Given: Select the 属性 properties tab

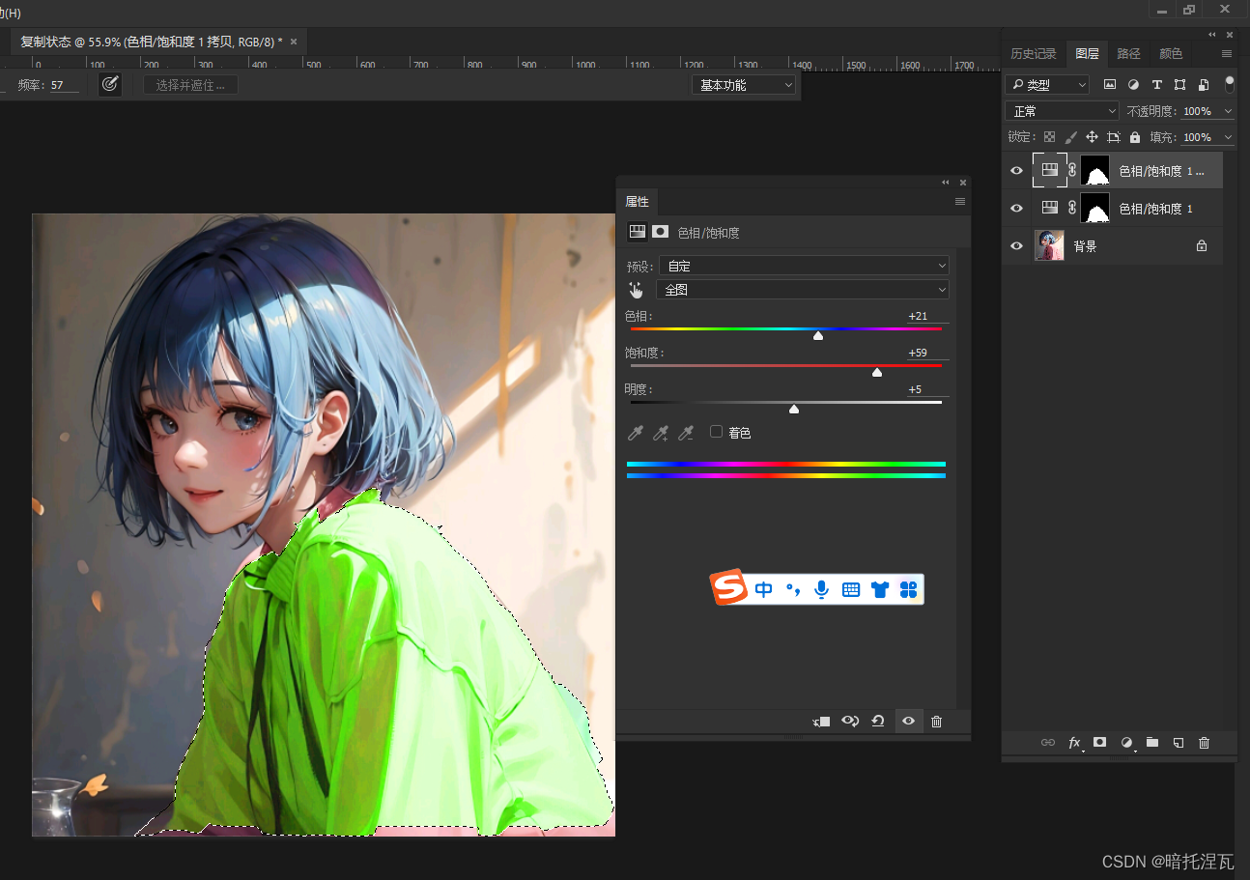Looking at the screenshot, I should (637, 201).
